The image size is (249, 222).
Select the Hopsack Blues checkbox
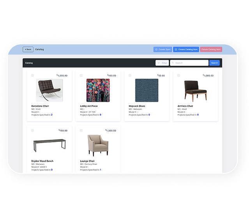tap(130, 76)
